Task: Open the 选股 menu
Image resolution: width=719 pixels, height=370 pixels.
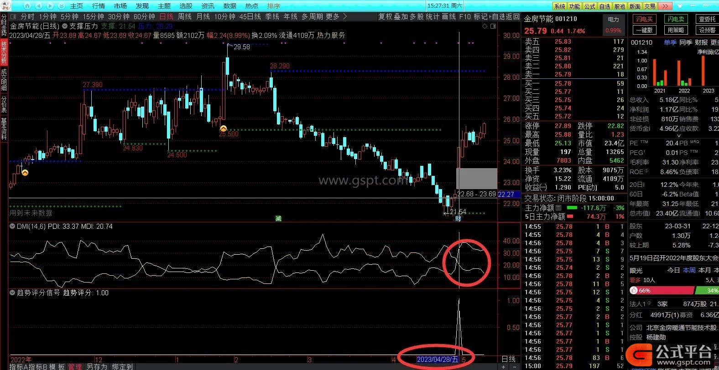Action: pyautogui.click(x=186, y=6)
